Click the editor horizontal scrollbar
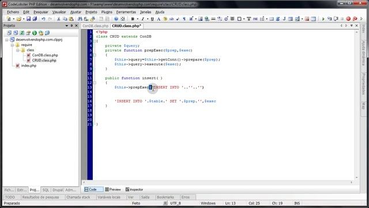Image resolution: width=369 pixels, height=208 pixels. click(x=218, y=183)
